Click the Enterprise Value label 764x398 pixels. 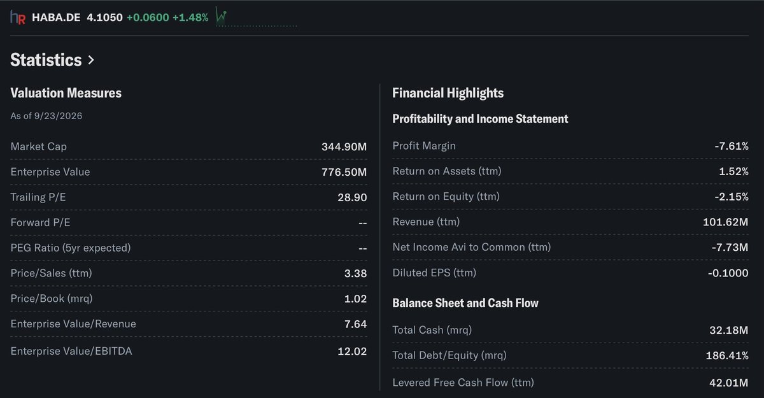[50, 172]
